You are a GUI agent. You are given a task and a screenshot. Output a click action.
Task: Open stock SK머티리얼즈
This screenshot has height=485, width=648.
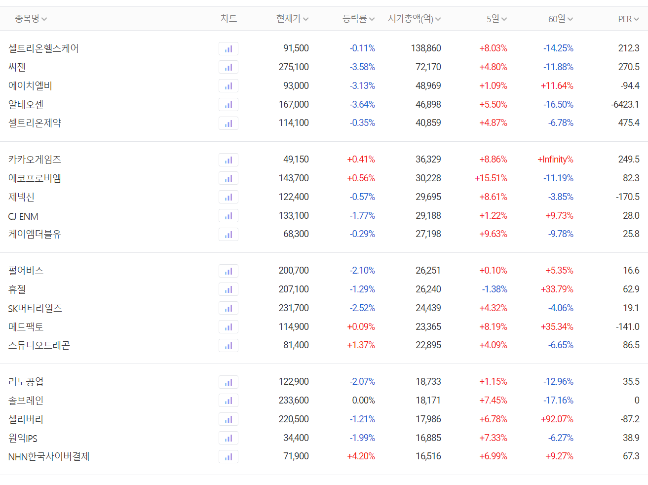pyautogui.click(x=35, y=308)
